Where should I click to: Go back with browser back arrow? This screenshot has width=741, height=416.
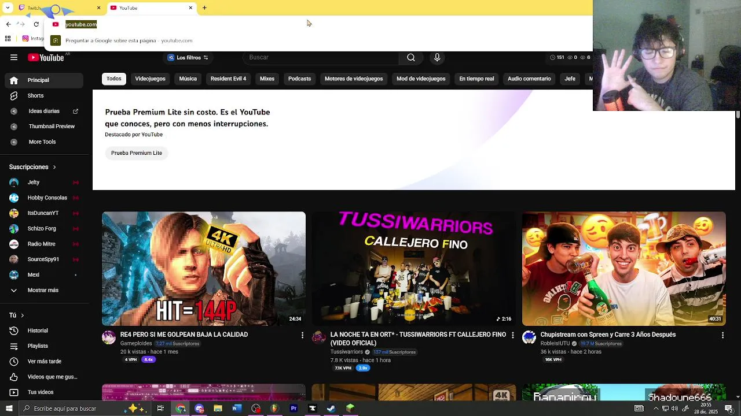[8, 24]
